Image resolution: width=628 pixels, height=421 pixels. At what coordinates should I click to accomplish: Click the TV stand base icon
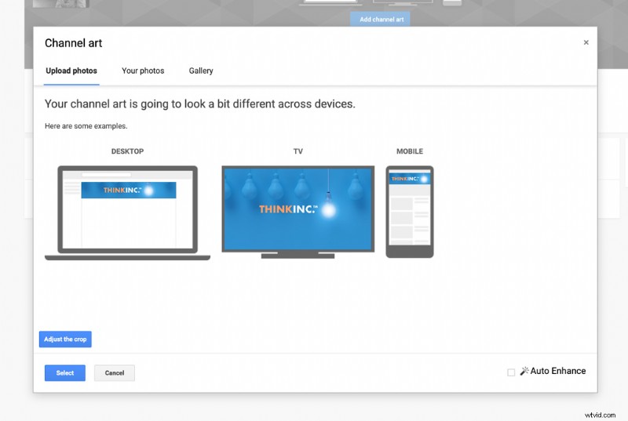(x=298, y=256)
